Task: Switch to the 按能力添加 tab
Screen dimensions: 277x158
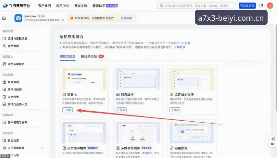Action: (x=68, y=56)
